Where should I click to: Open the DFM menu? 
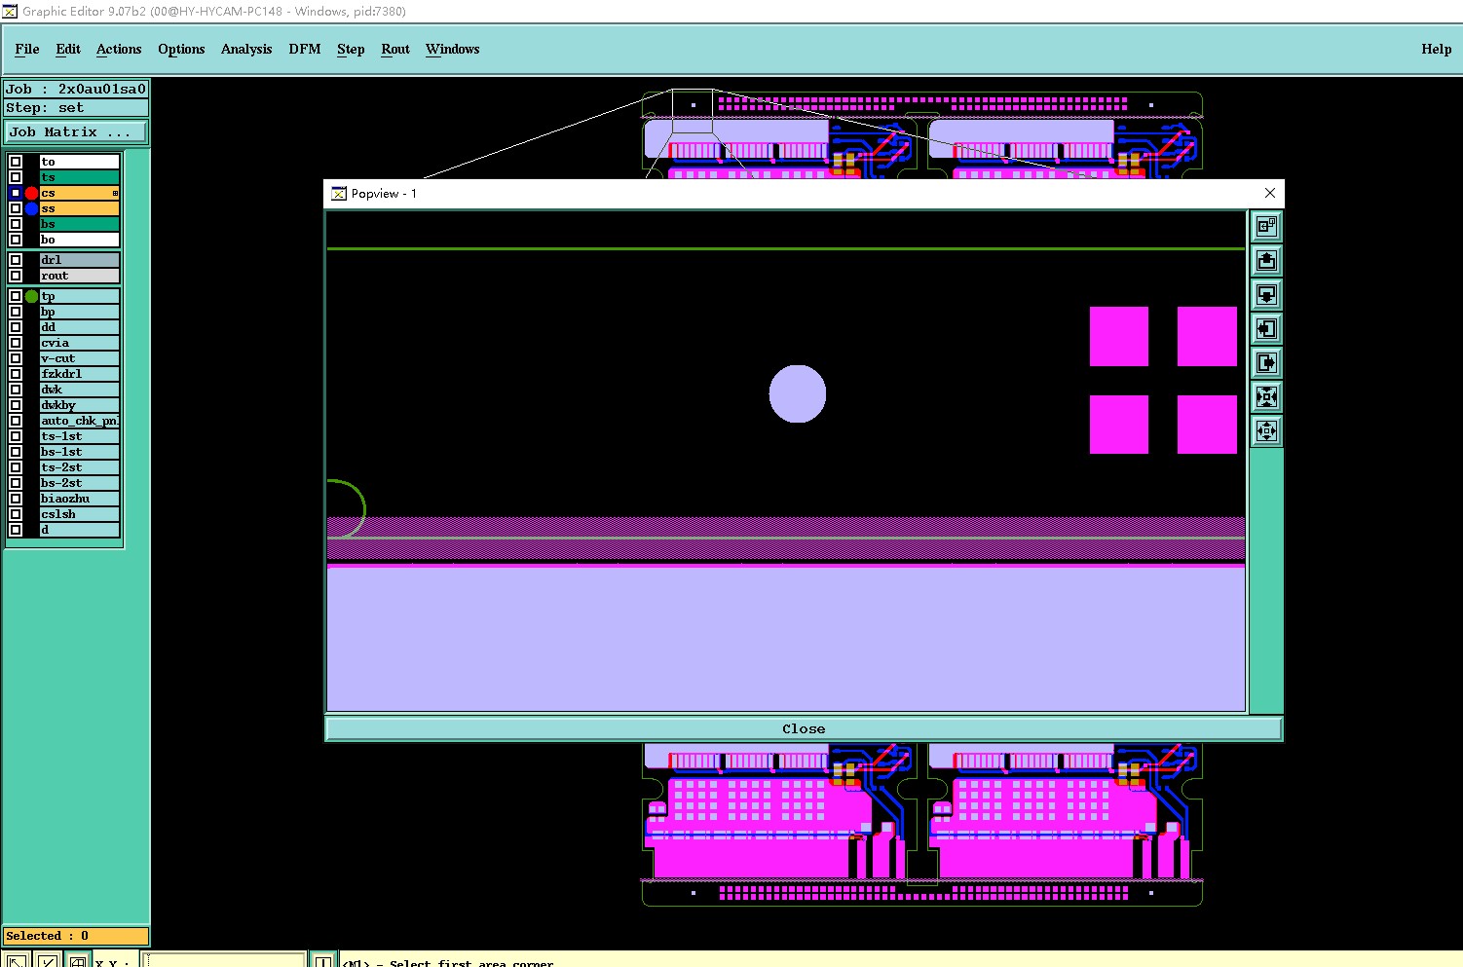point(305,49)
